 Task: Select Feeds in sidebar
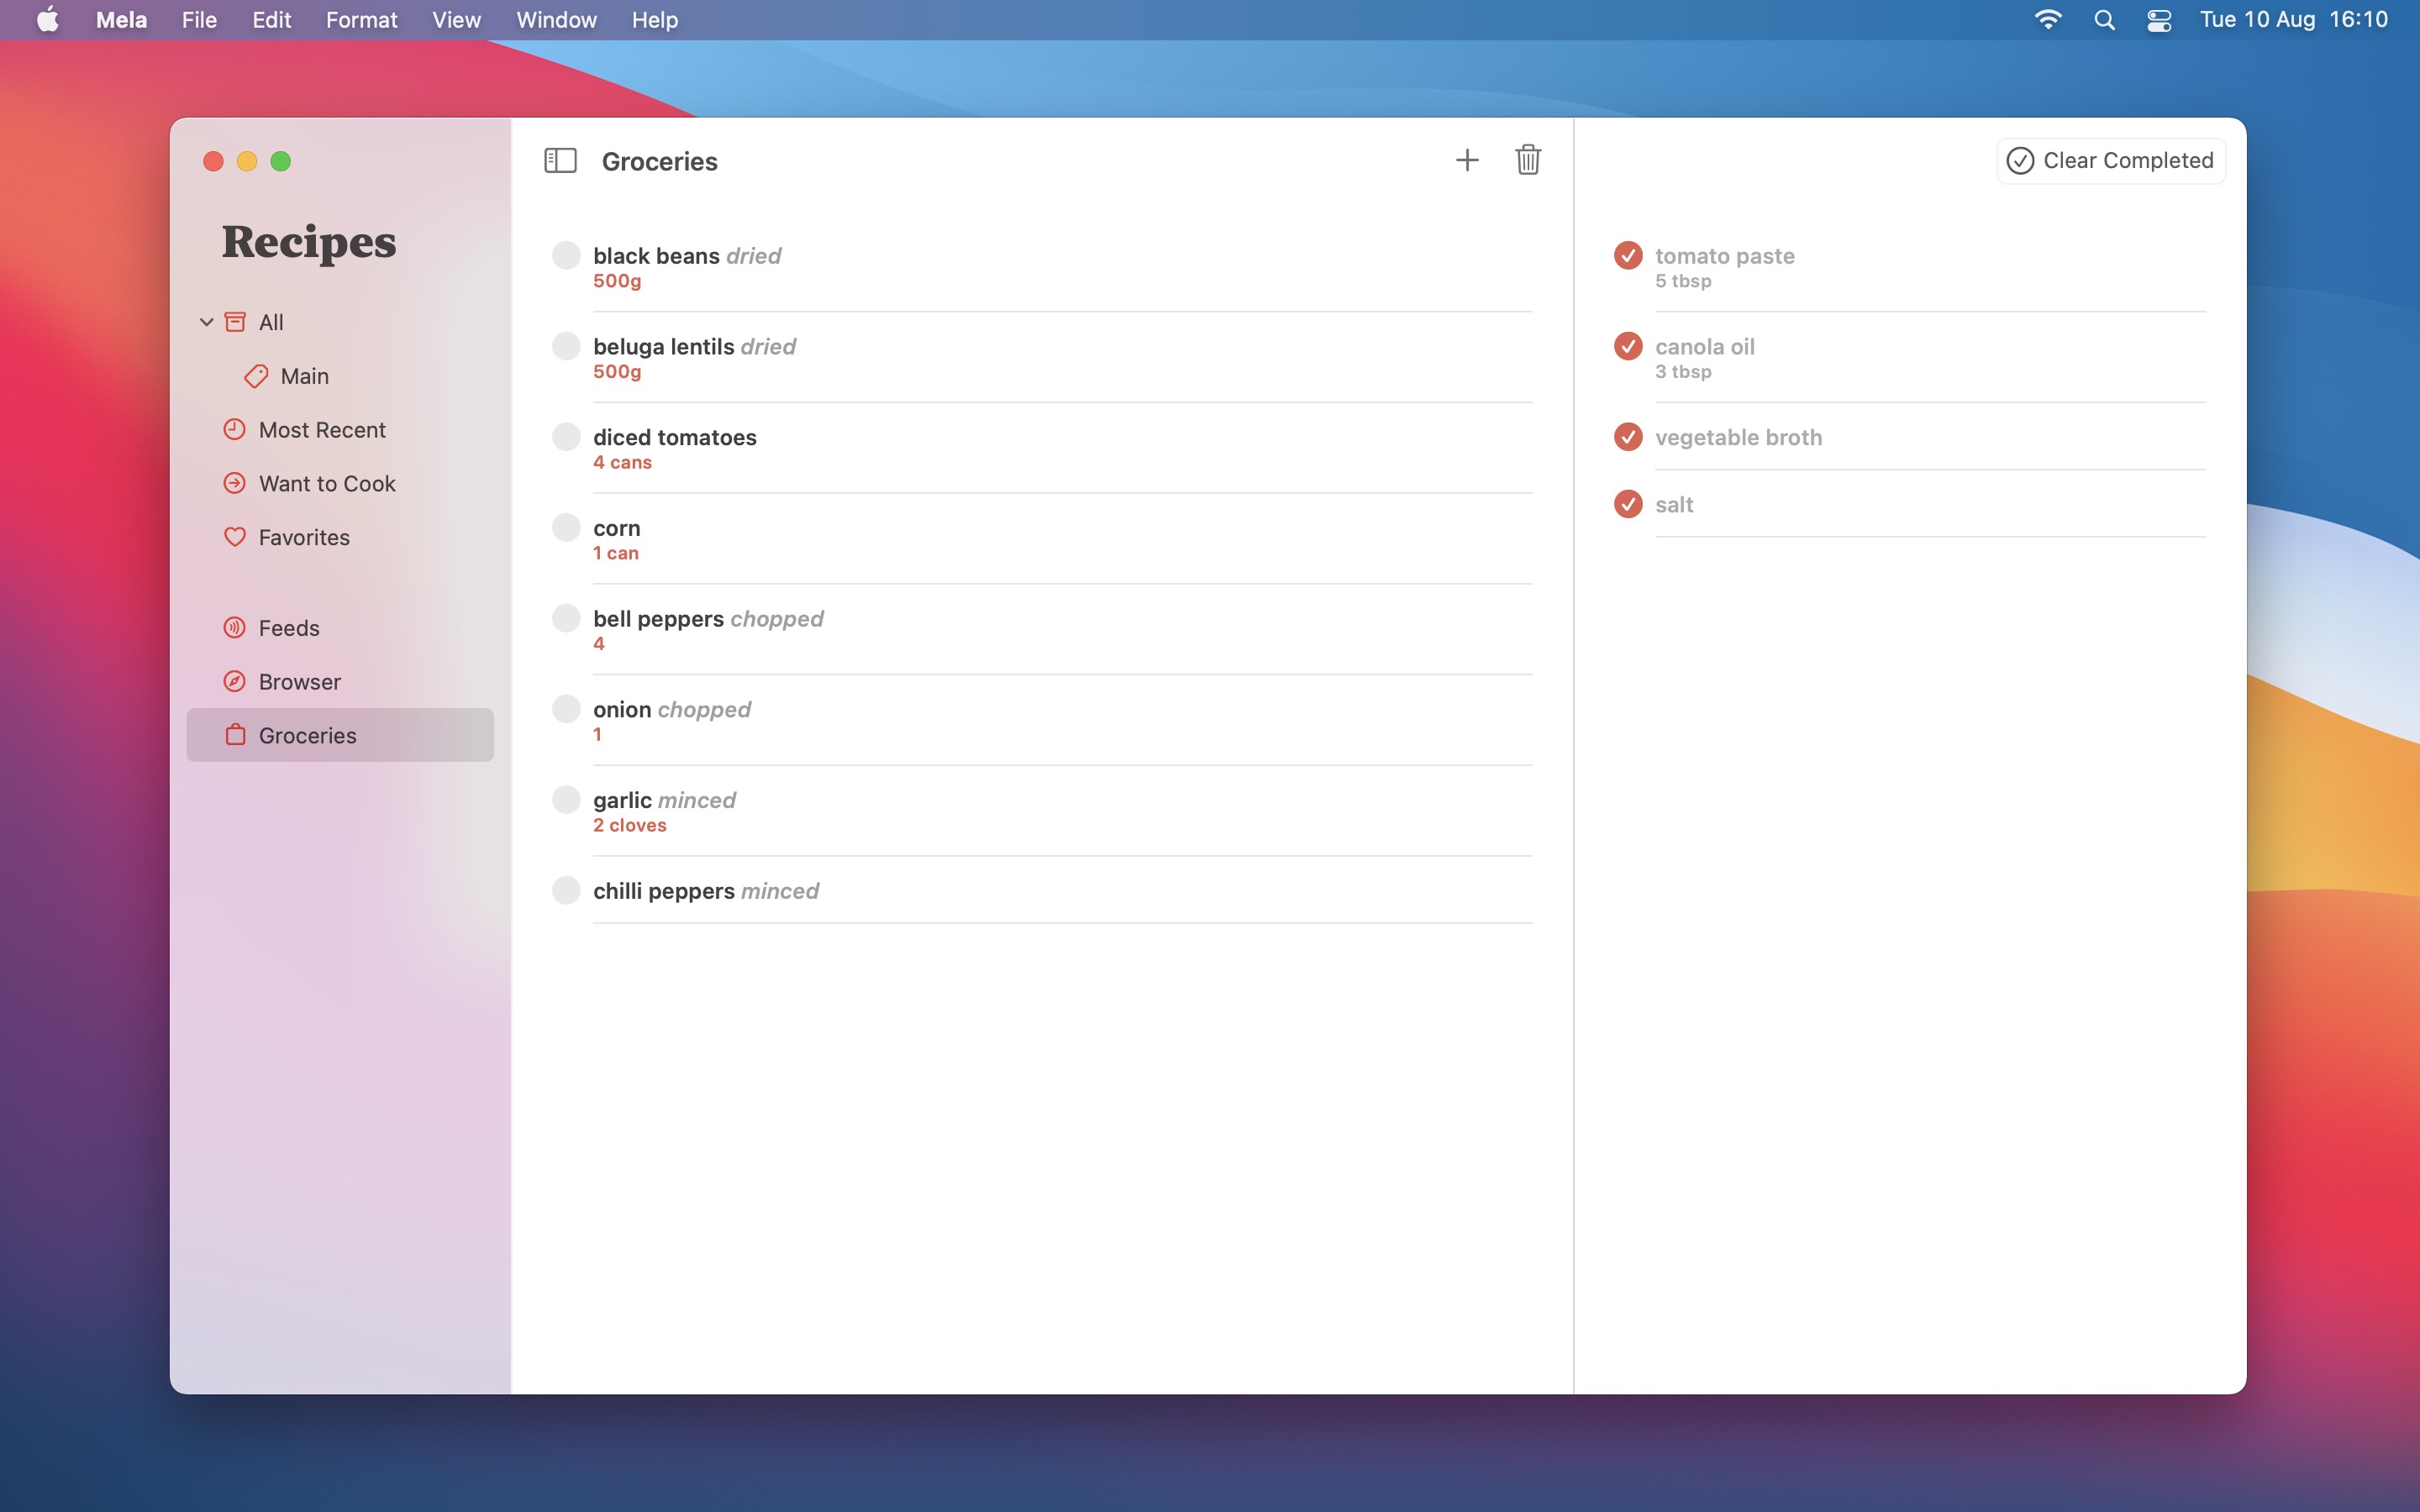340,628
